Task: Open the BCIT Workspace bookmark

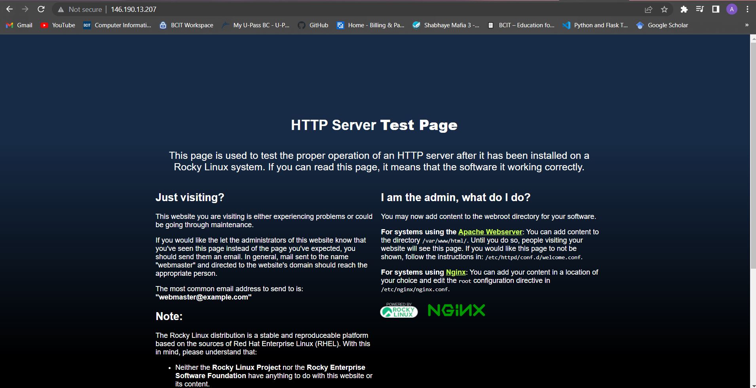Action: tap(186, 25)
